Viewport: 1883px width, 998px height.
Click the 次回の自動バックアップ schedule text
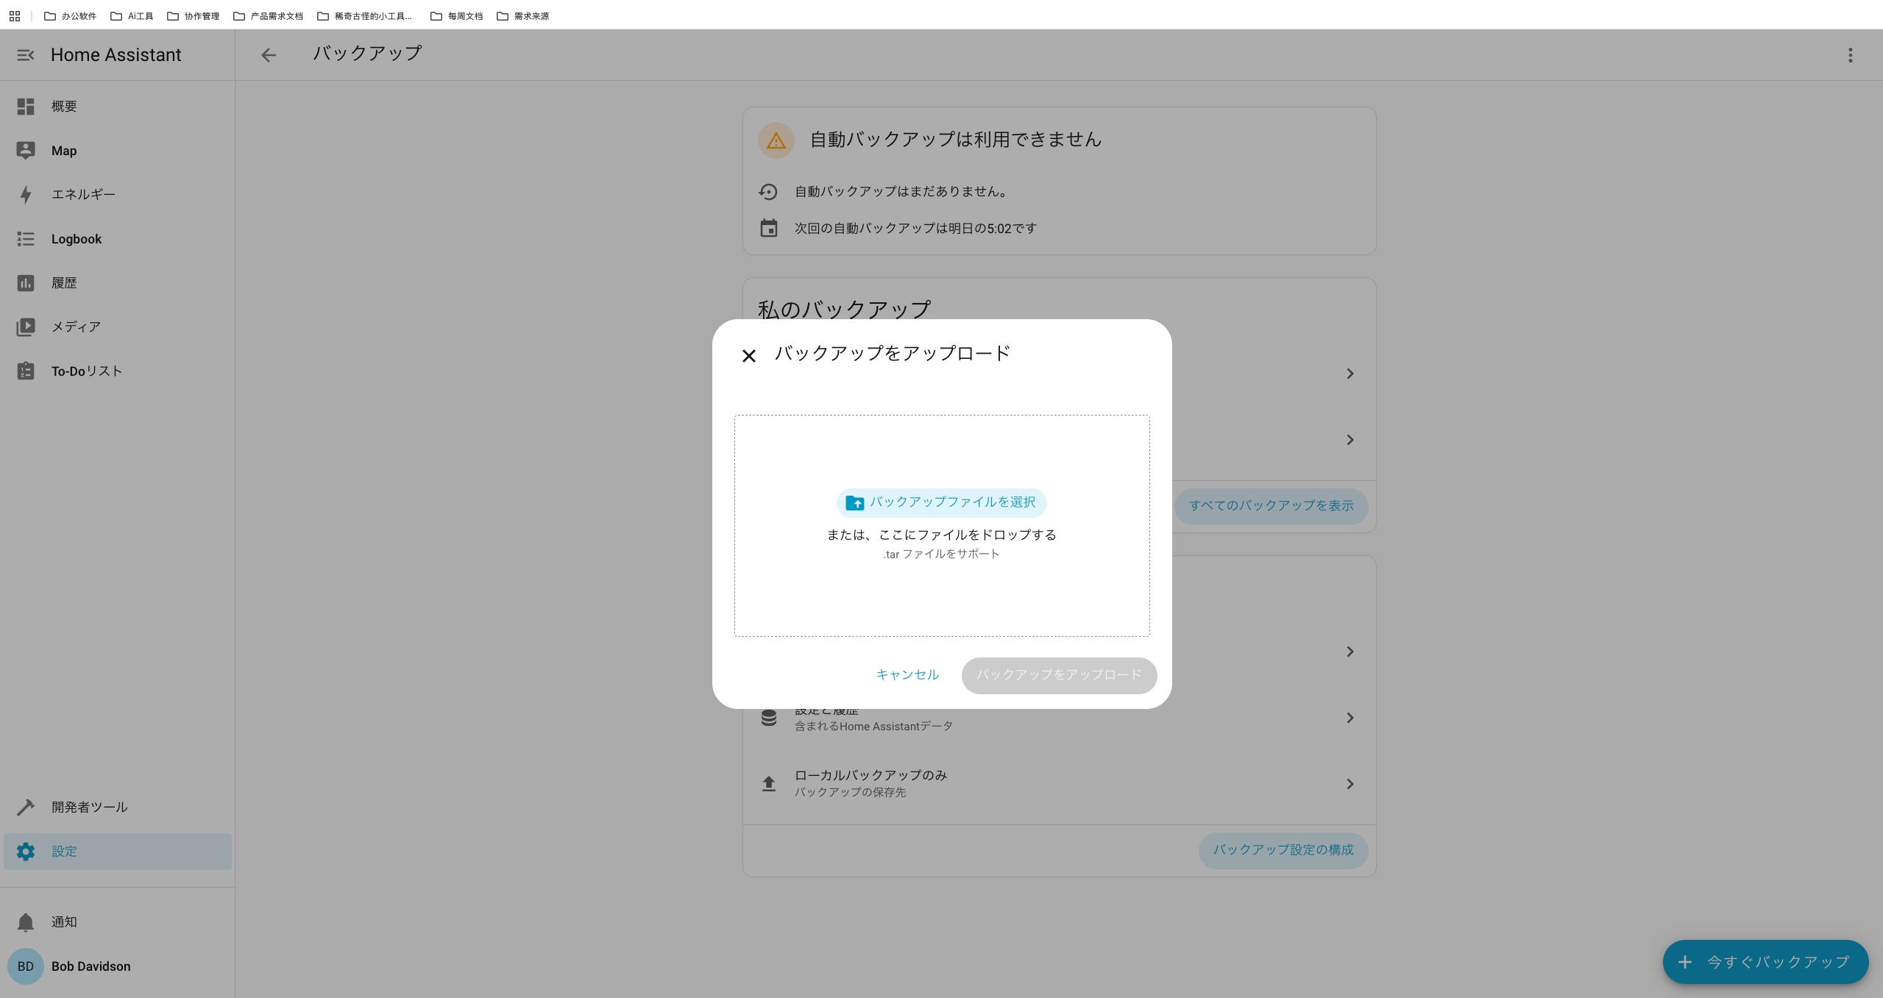point(915,229)
